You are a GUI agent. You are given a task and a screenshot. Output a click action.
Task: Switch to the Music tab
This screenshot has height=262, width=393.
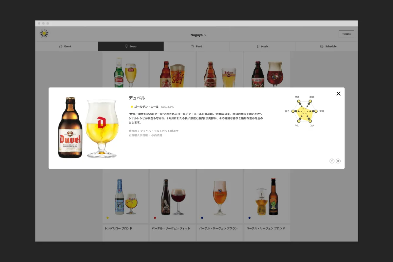[x=265, y=47]
